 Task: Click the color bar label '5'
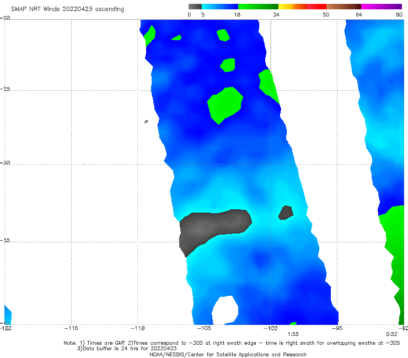tap(203, 15)
